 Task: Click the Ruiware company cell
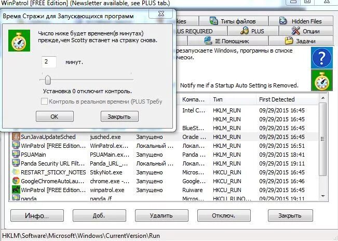(x=193, y=190)
